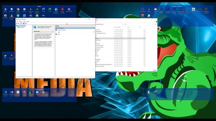Viewport: 216px width, 121px height.
Task: Launch the GitHub Desktop shortcut
Action: coord(24,93)
